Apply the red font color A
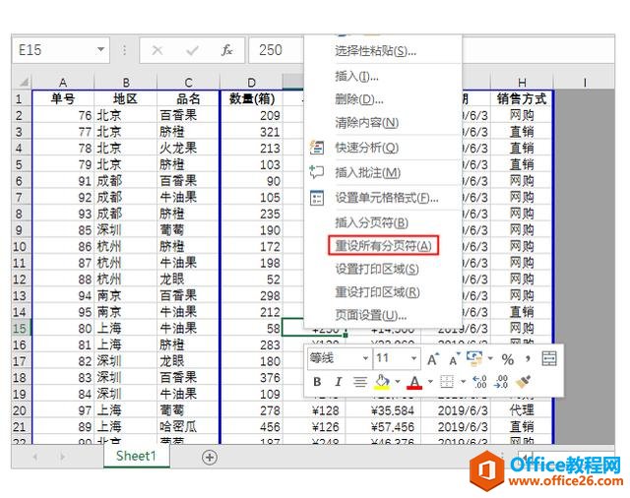630x498 pixels. (414, 382)
